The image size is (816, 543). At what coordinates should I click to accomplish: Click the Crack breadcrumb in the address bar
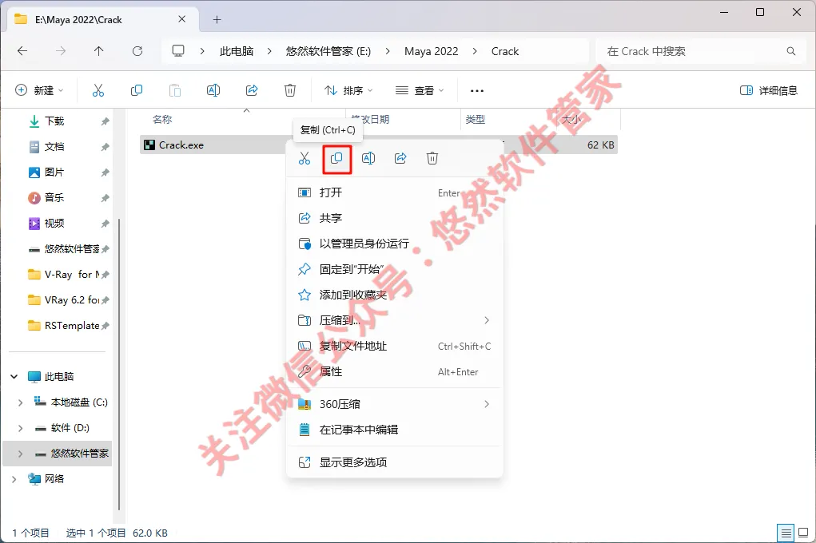[x=505, y=51]
